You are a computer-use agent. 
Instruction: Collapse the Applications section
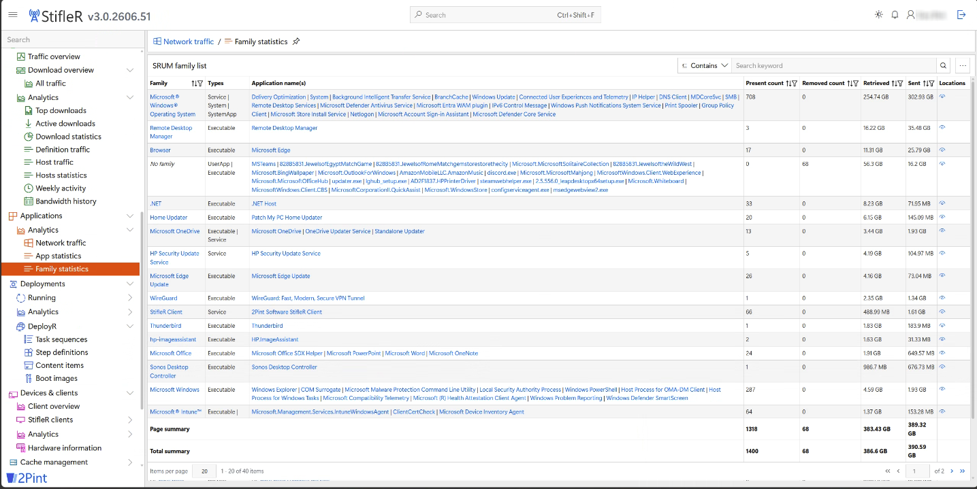tap(130, 216)
